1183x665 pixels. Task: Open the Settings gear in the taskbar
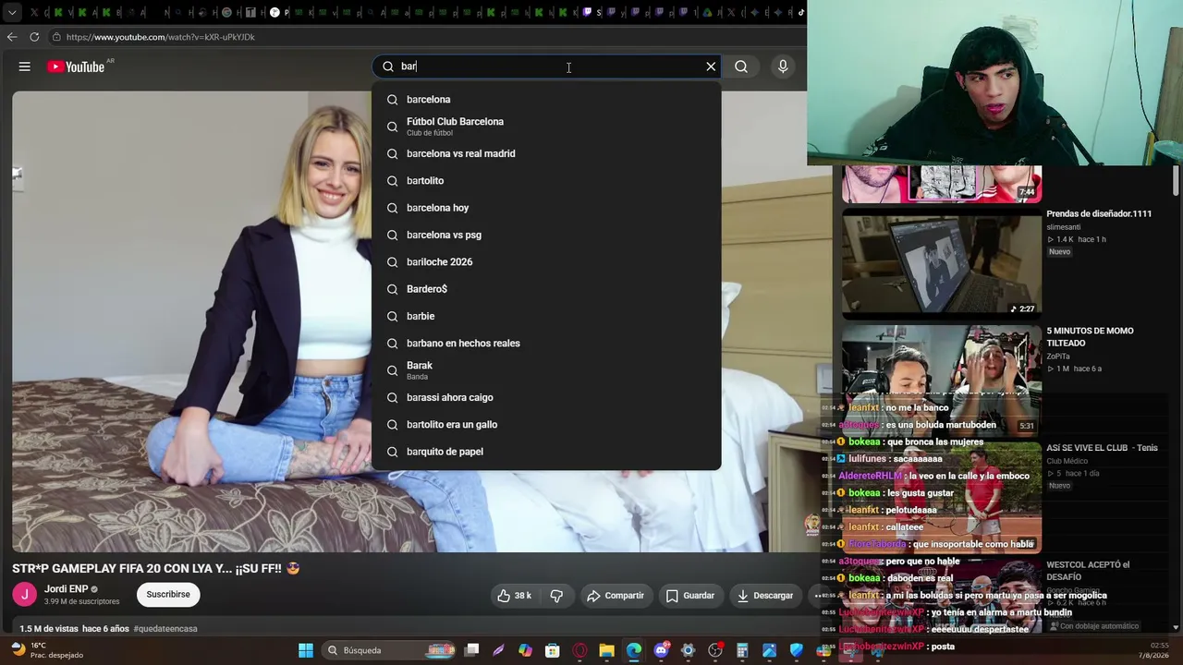point(688,650)
